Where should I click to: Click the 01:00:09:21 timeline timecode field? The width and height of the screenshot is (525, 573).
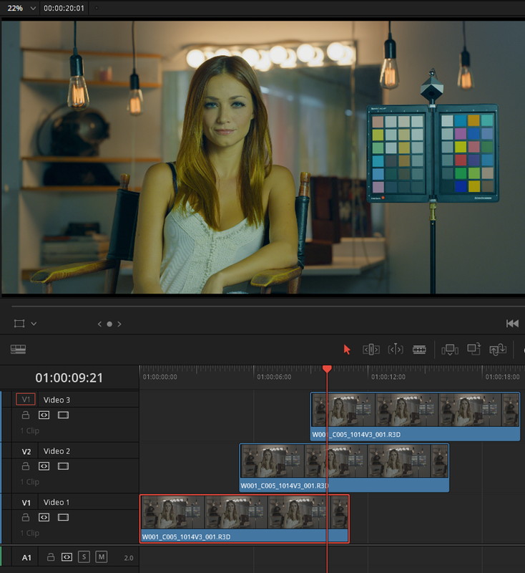(69, 377)
